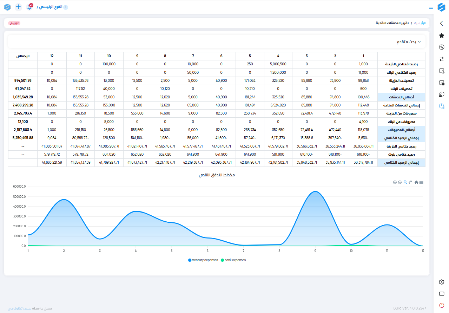Image resolution: width=449 pixels, height=313 pixels.
Task: Zoom in on the cash flow chart
Action: (395, 182)
